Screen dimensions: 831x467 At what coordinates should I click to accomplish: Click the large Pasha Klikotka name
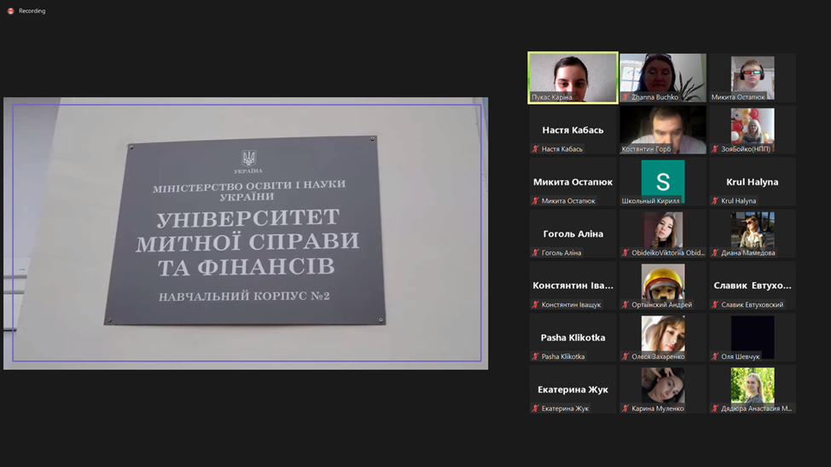572,337
